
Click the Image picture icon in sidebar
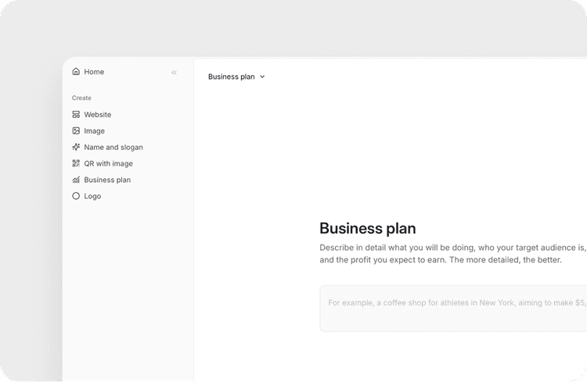click(76, 131)
